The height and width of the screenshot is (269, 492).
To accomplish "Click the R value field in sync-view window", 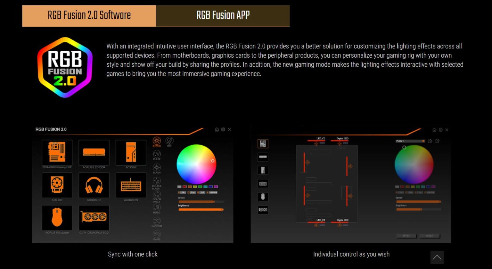I will pos(183,192).
